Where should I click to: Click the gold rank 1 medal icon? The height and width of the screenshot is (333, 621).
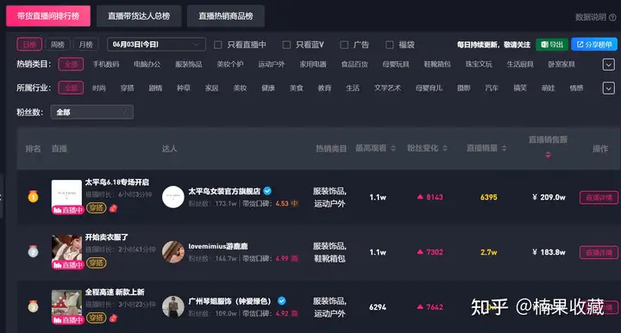[x=33, y=196]
